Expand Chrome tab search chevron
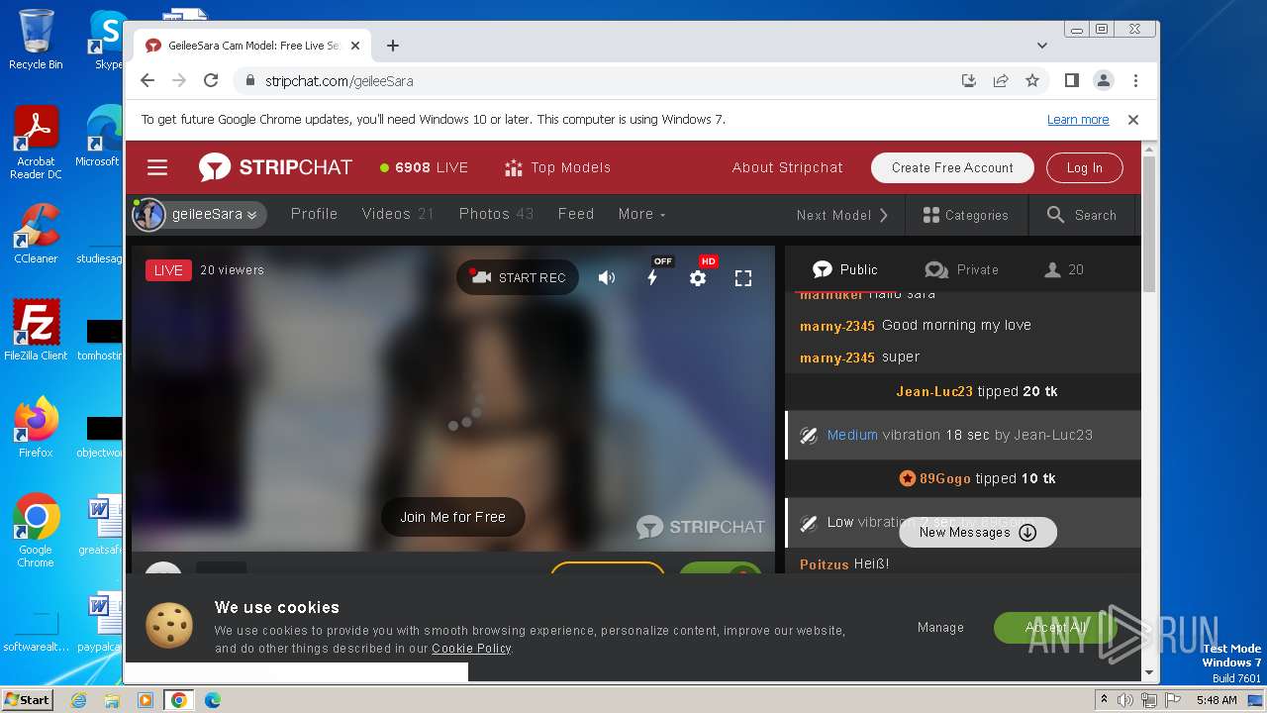 tap(1042, 46)
